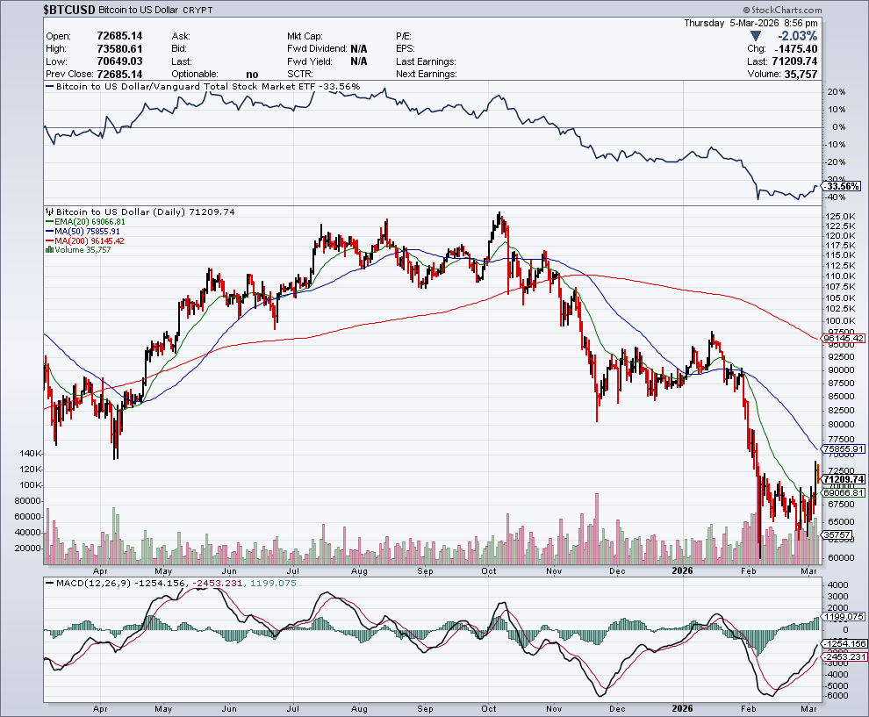Image resolution: width=869 pixels, height=717 pixels.
Task: Click the blue MA(50) legend line marker
Action: pos(49,232)
